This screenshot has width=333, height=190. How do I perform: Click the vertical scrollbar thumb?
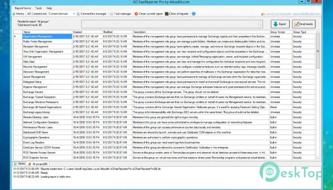tap(318, 51)
